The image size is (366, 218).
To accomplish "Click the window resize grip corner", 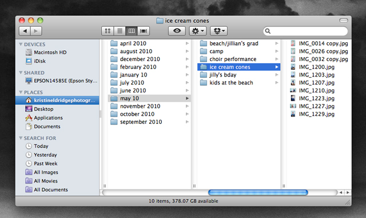I will pos(348,202).
